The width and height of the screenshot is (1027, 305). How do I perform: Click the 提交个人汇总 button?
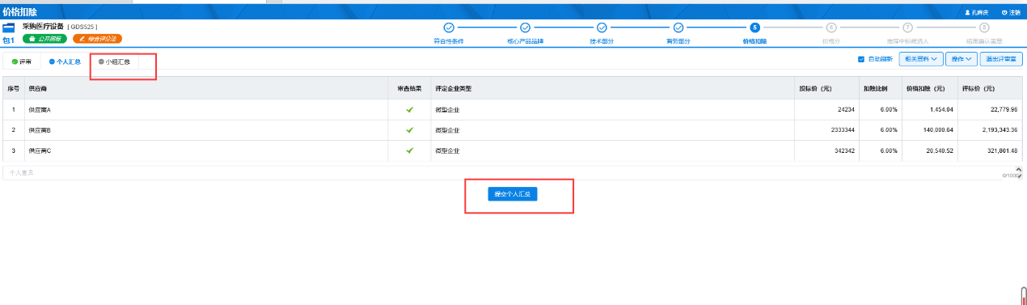pos(513,194)
